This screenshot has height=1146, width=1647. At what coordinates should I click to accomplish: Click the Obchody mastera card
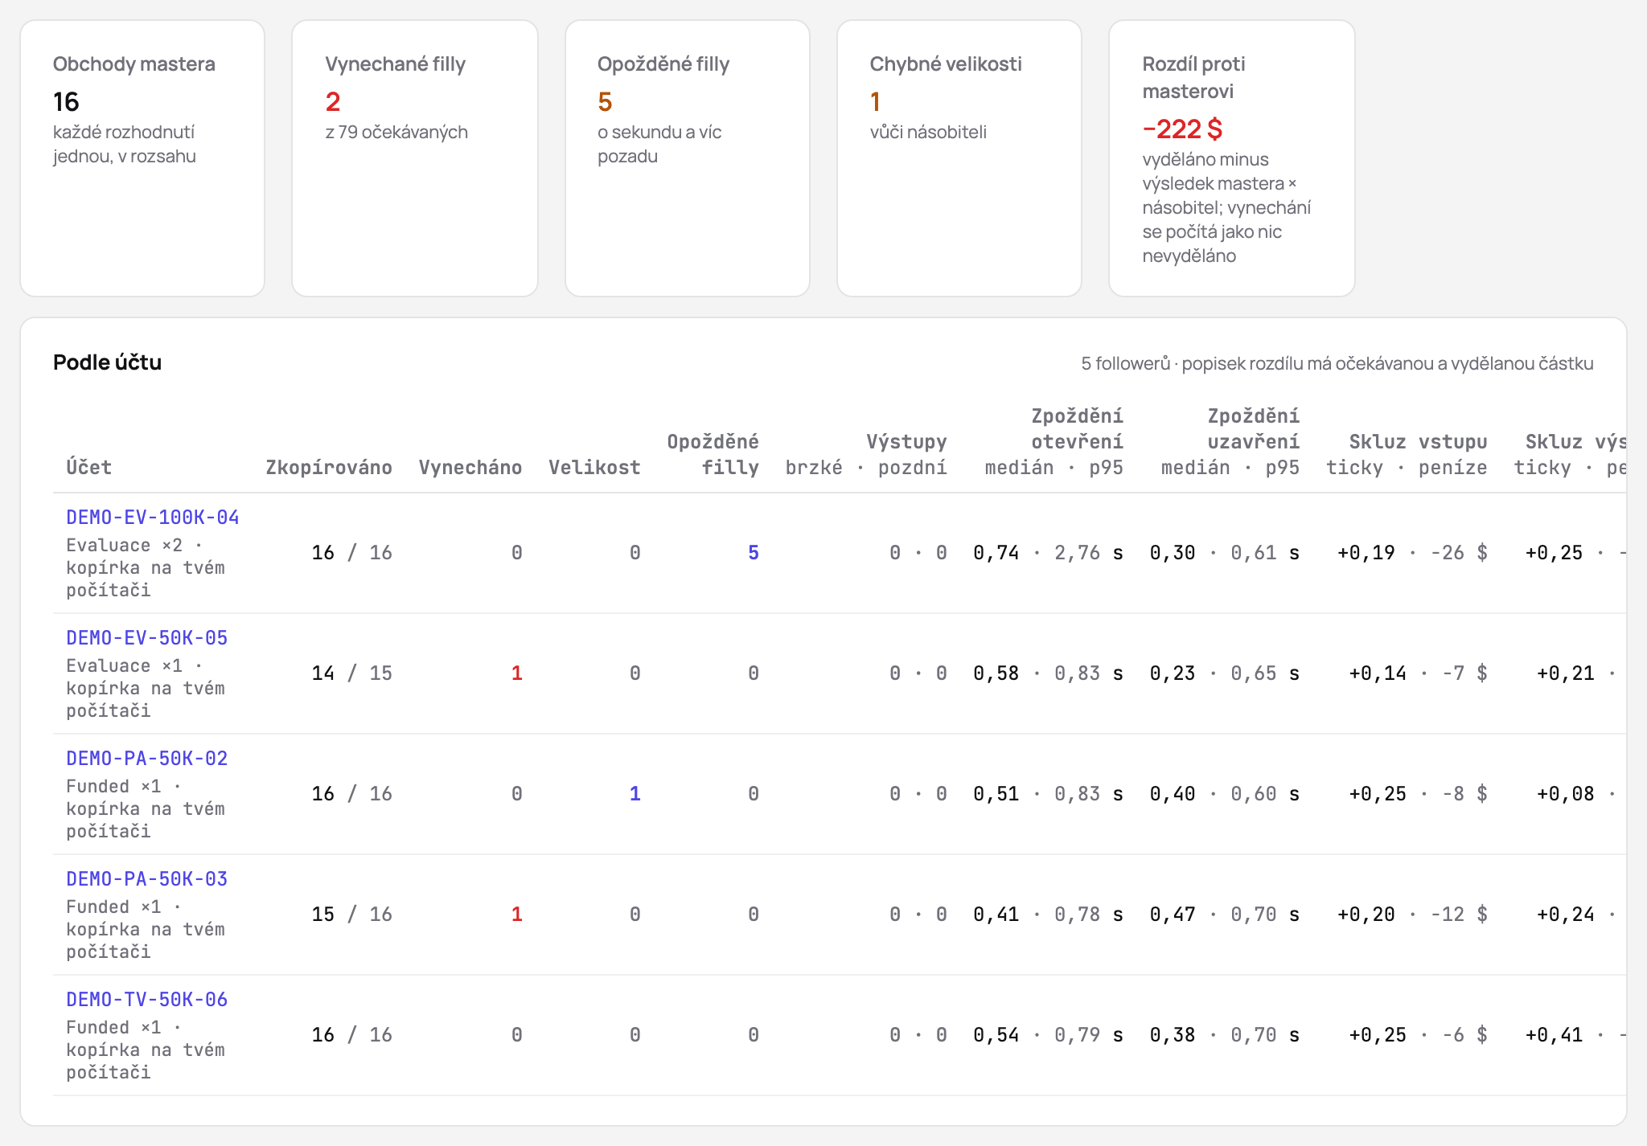[142, 158]
